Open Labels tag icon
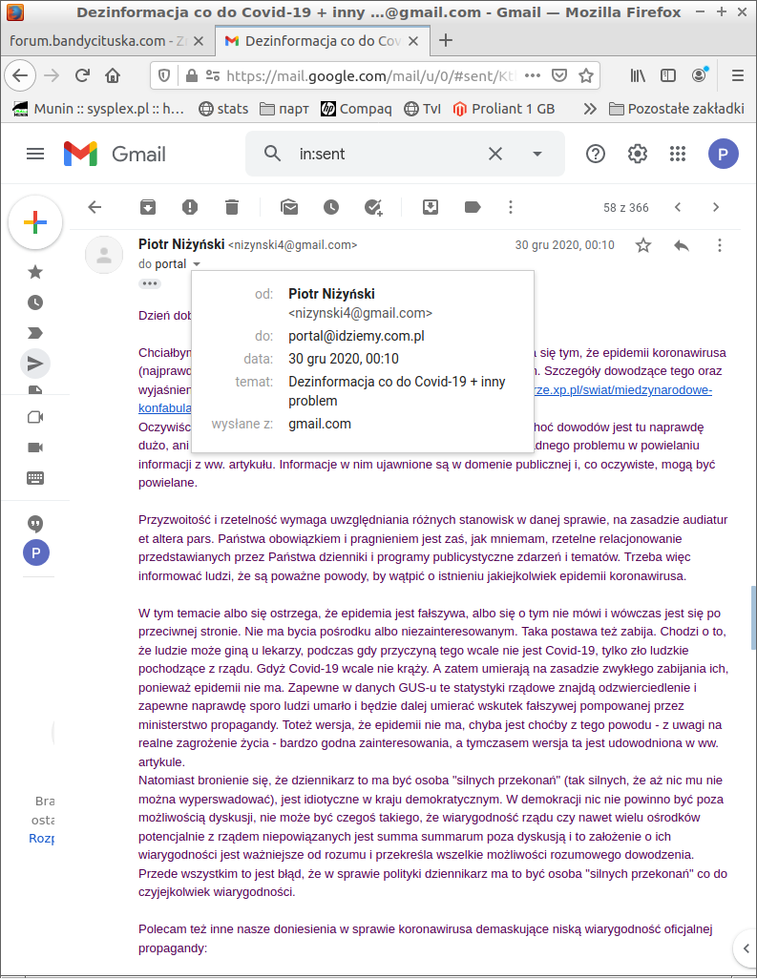Image resolution: width=757 pixels, height=979 pixels. [x=473, y=207]
